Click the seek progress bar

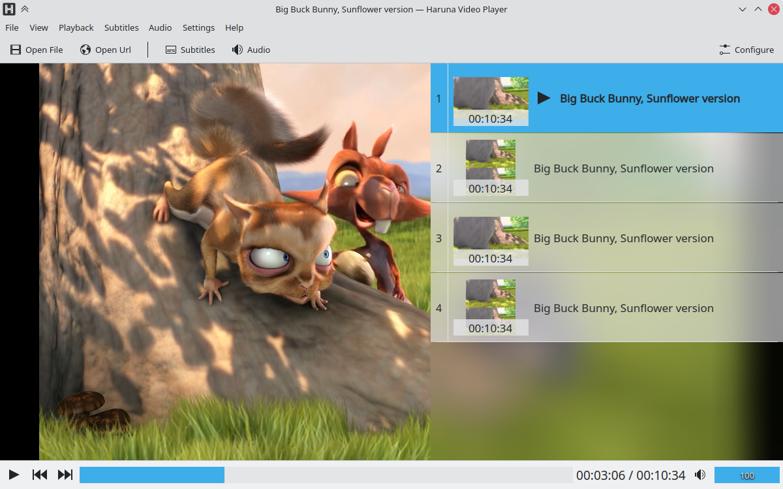click(x=326, y=475)
